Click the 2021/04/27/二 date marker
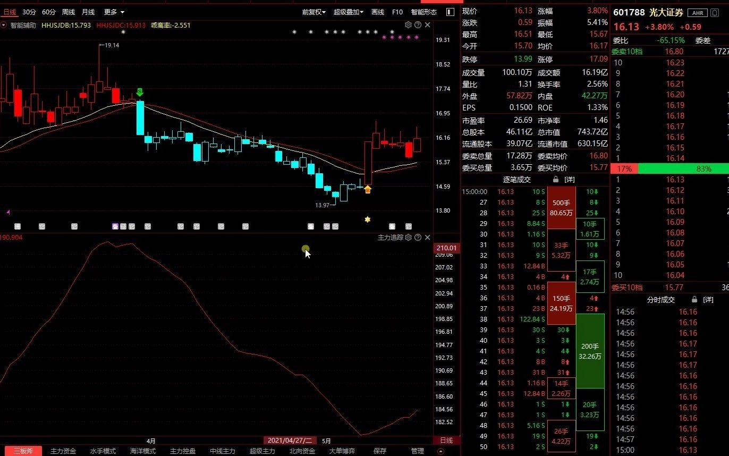Screen dimensions: 729x456 [290, 441]
